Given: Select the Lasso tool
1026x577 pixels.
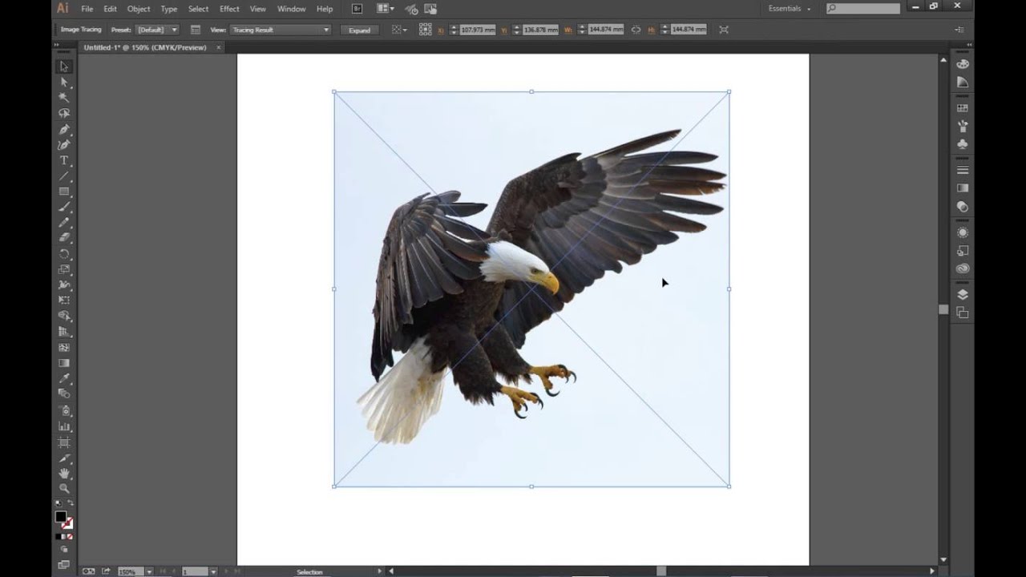Looking at the screenshot, I should (x=64, y=114).
